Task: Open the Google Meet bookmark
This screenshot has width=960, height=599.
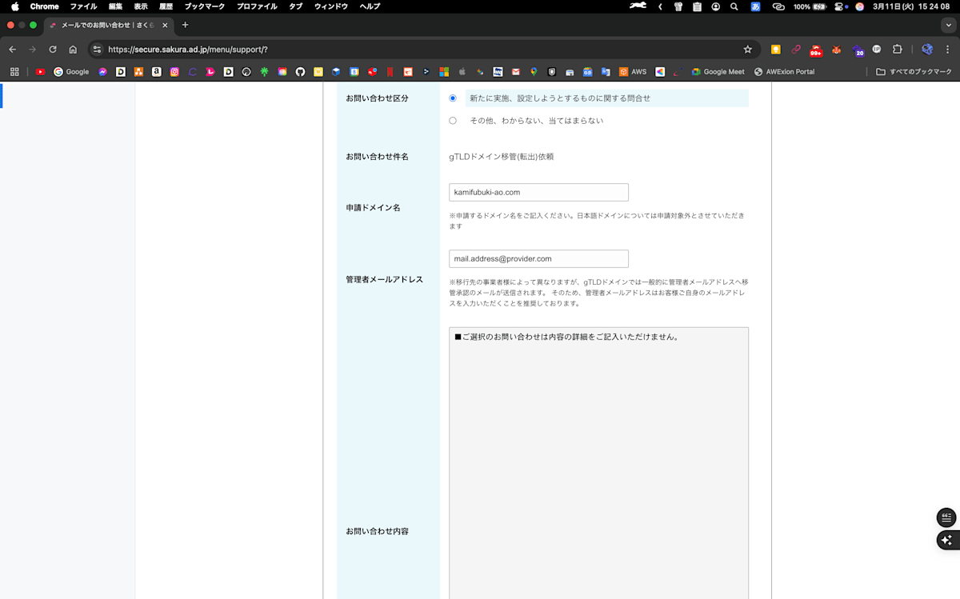Action: [x=718, y=71]
